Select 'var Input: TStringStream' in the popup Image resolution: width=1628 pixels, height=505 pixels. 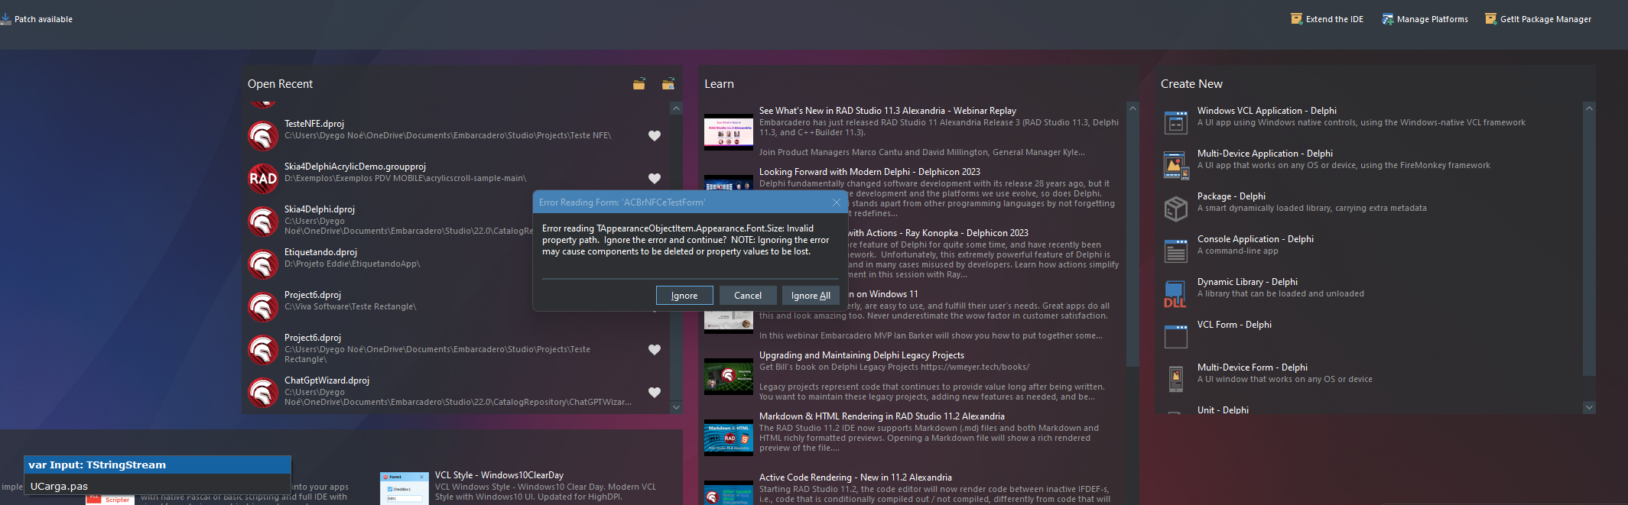[x=158, y=465]
